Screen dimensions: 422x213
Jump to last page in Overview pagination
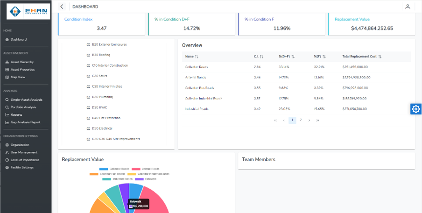(317, 121)
